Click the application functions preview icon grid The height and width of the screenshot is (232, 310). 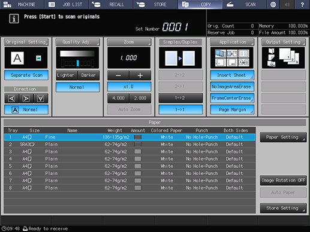click(x=232, y=58)
